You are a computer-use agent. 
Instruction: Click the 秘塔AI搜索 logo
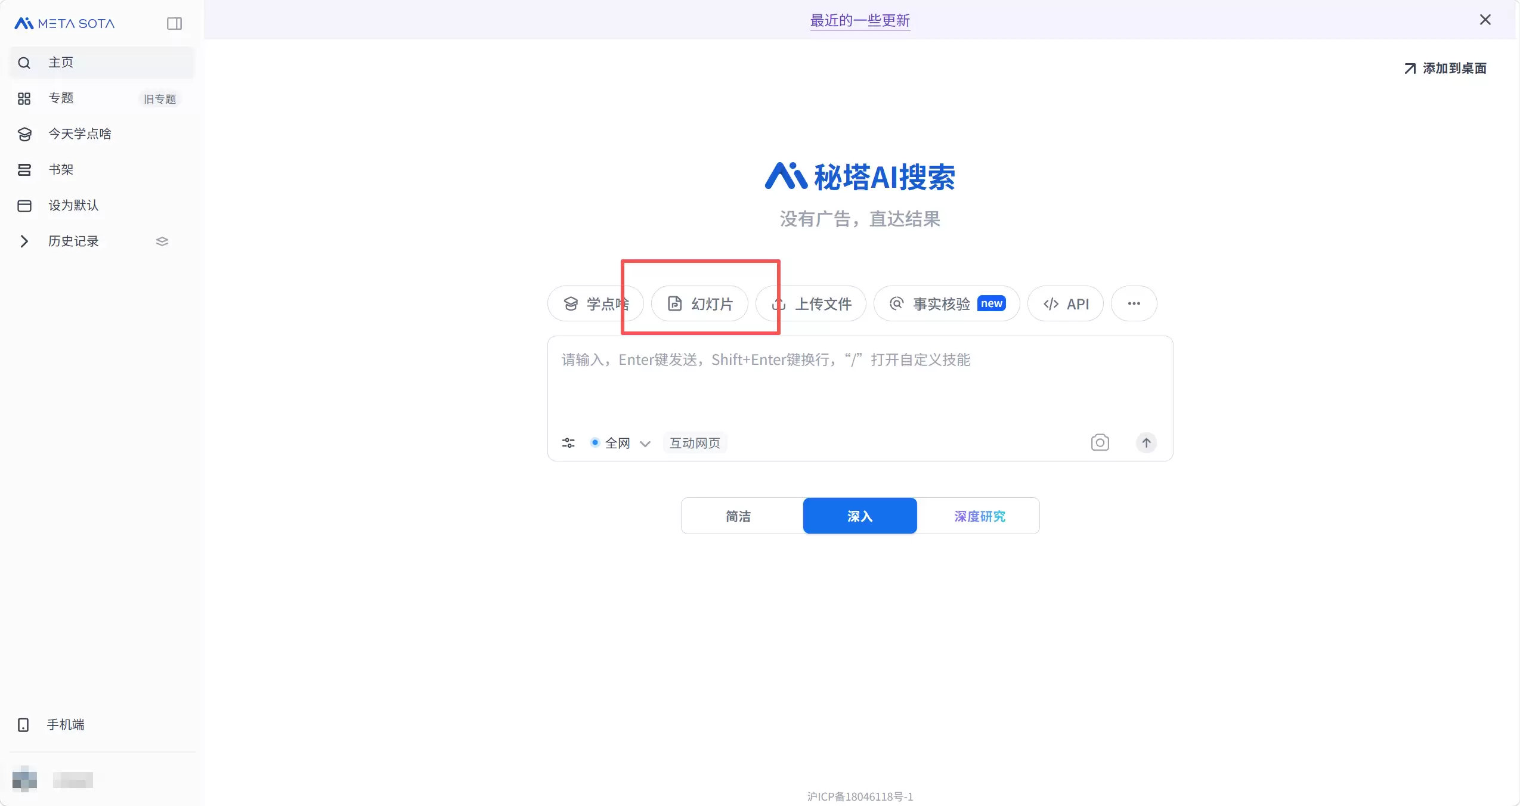coord(860,177)
